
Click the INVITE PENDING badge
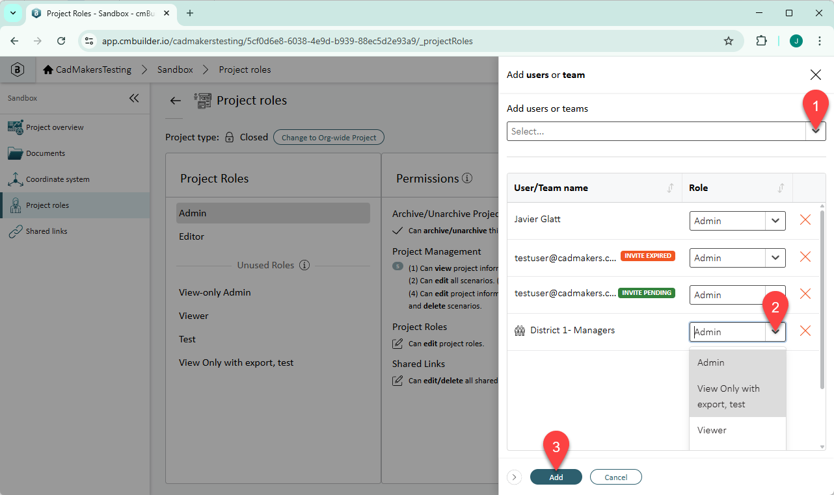pos(647,293)
